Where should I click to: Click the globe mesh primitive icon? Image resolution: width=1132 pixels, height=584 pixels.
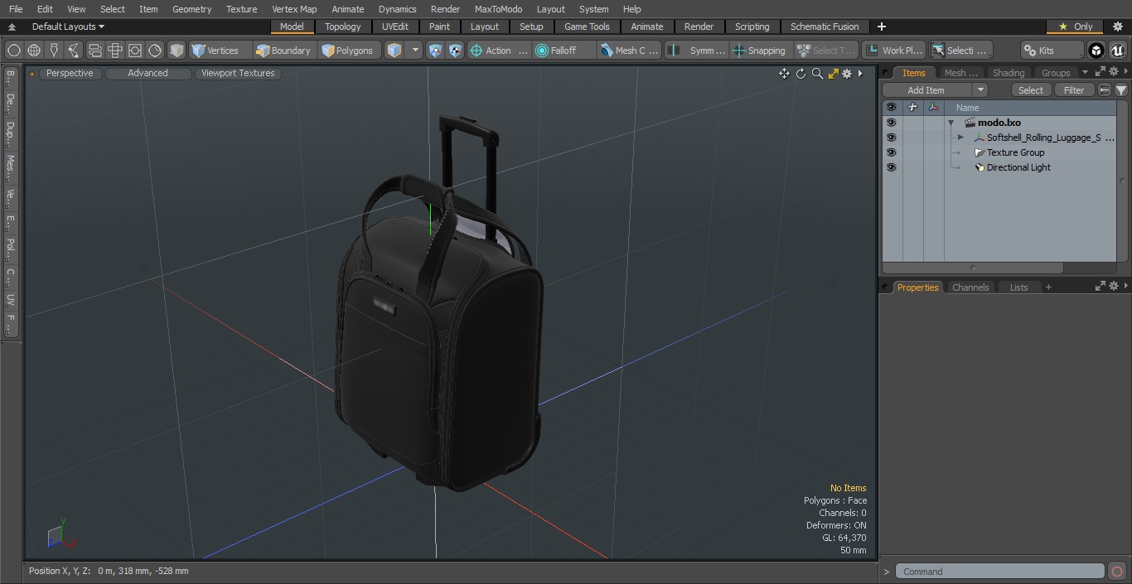(34, 51)
